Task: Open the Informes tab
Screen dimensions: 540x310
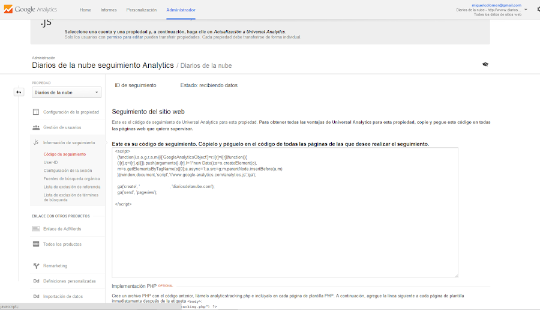Action: [109, 10]
